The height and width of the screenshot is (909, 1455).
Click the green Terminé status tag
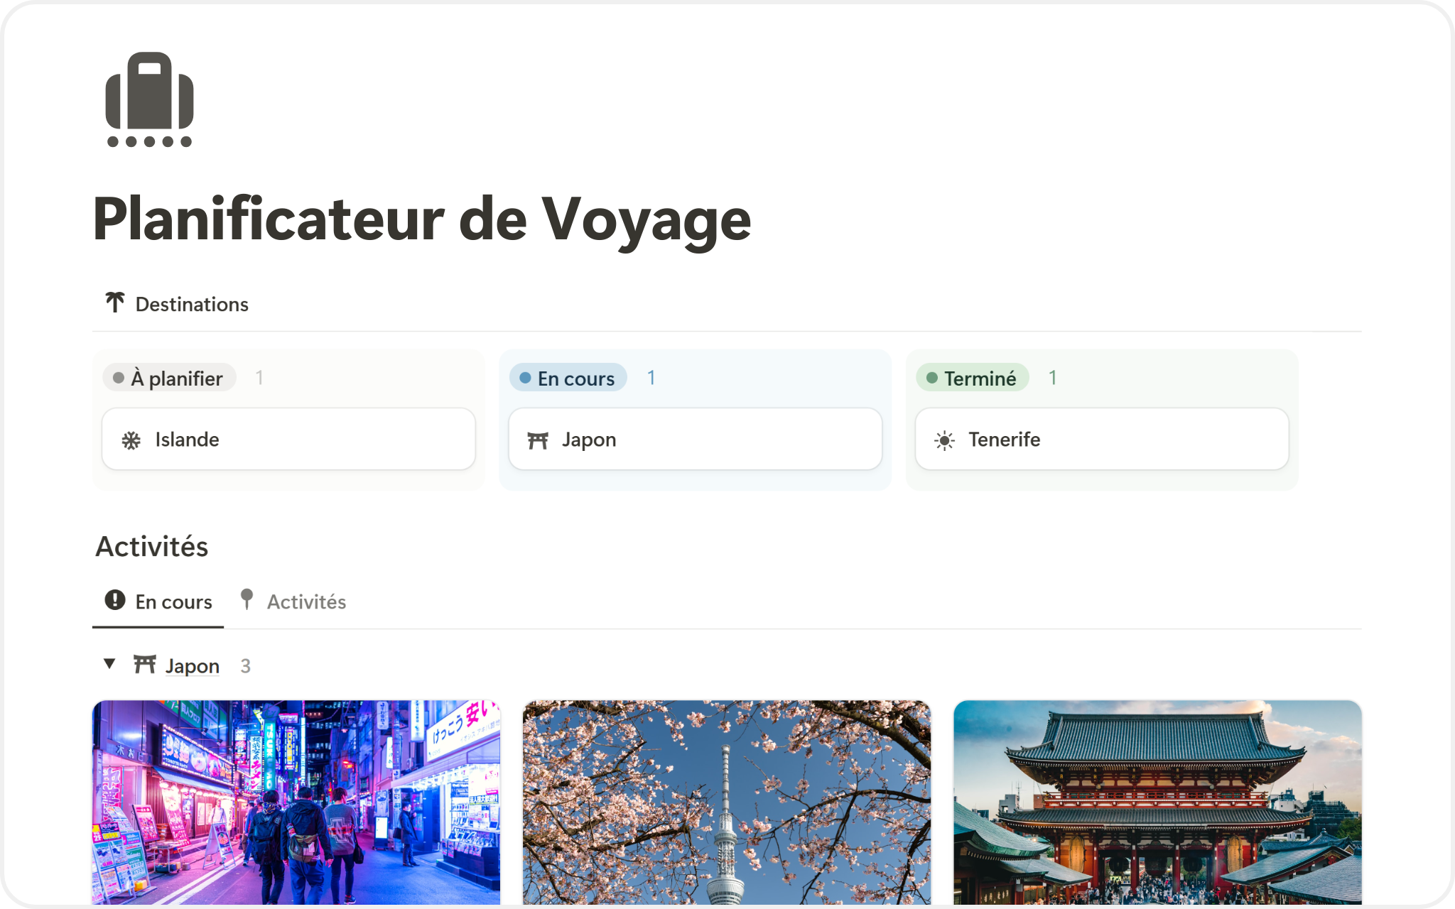tap(972, 378)
